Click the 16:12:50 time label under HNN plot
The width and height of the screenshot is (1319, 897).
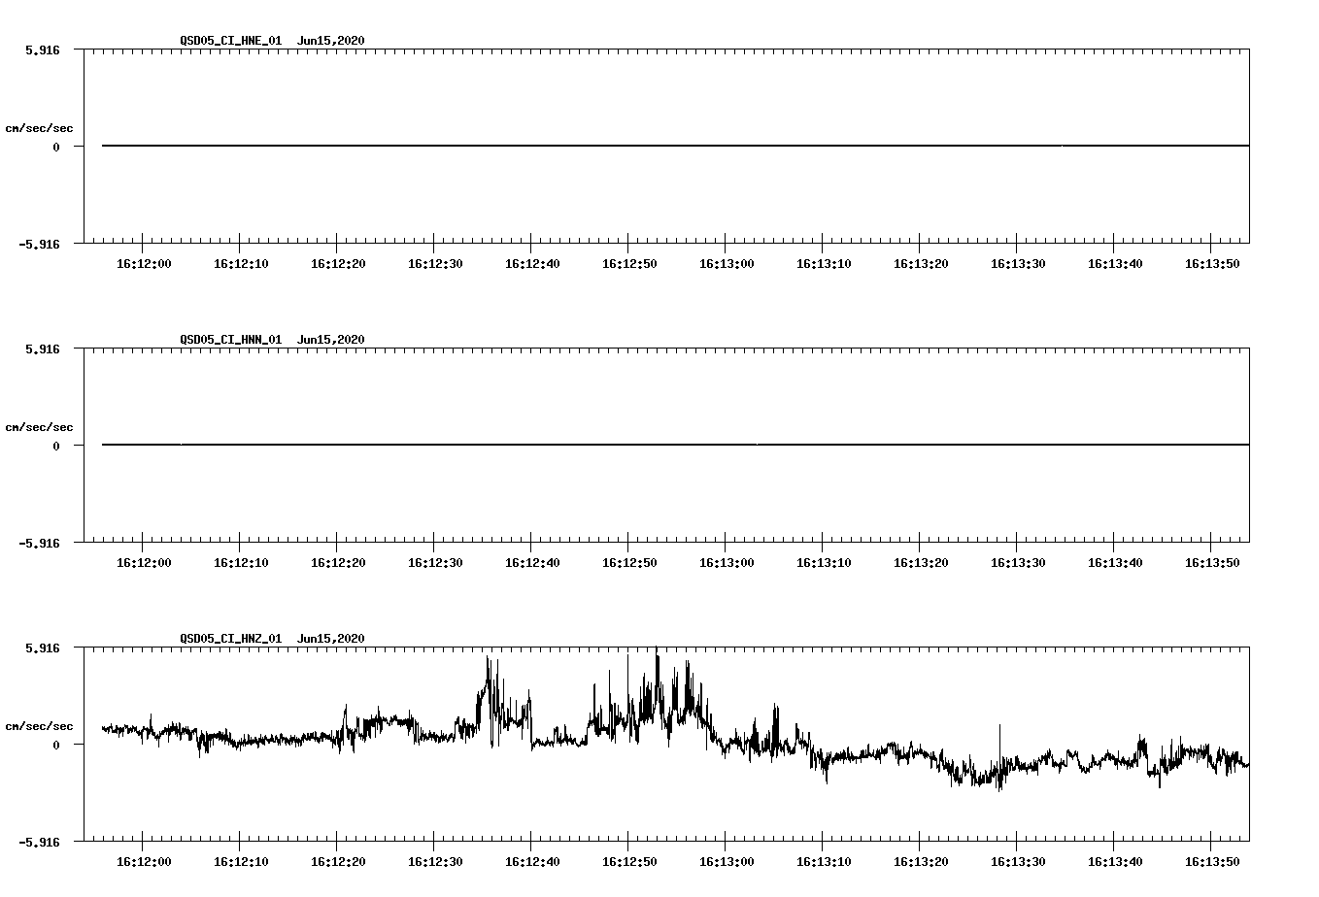tap(629, 563)
